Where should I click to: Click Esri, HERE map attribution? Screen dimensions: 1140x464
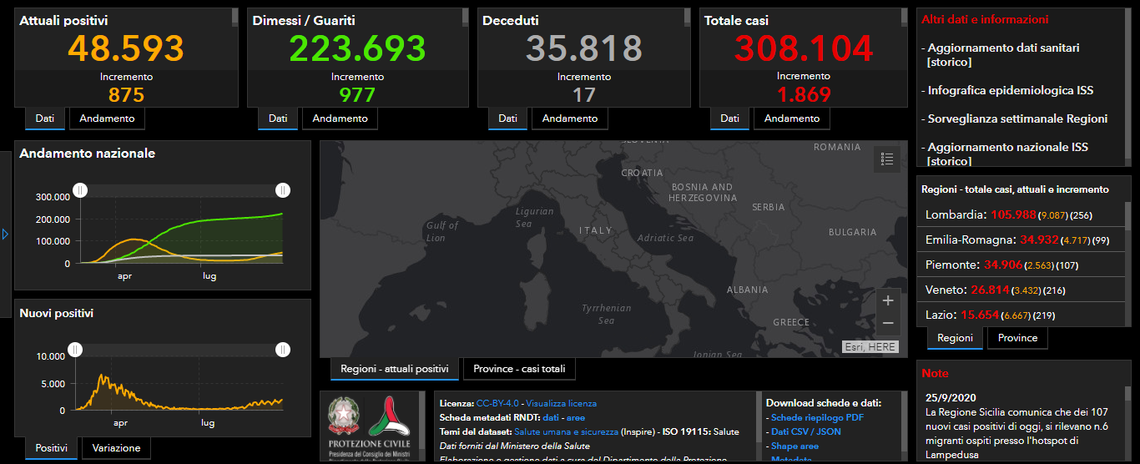point(870,346)
